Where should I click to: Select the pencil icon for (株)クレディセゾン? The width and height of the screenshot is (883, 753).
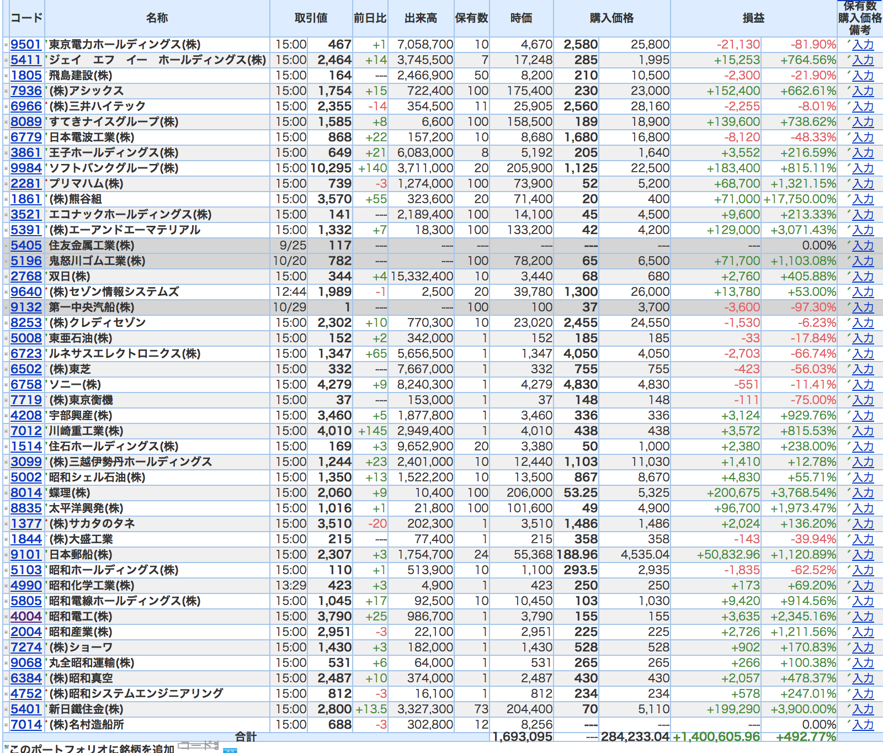tap(849, 319)
